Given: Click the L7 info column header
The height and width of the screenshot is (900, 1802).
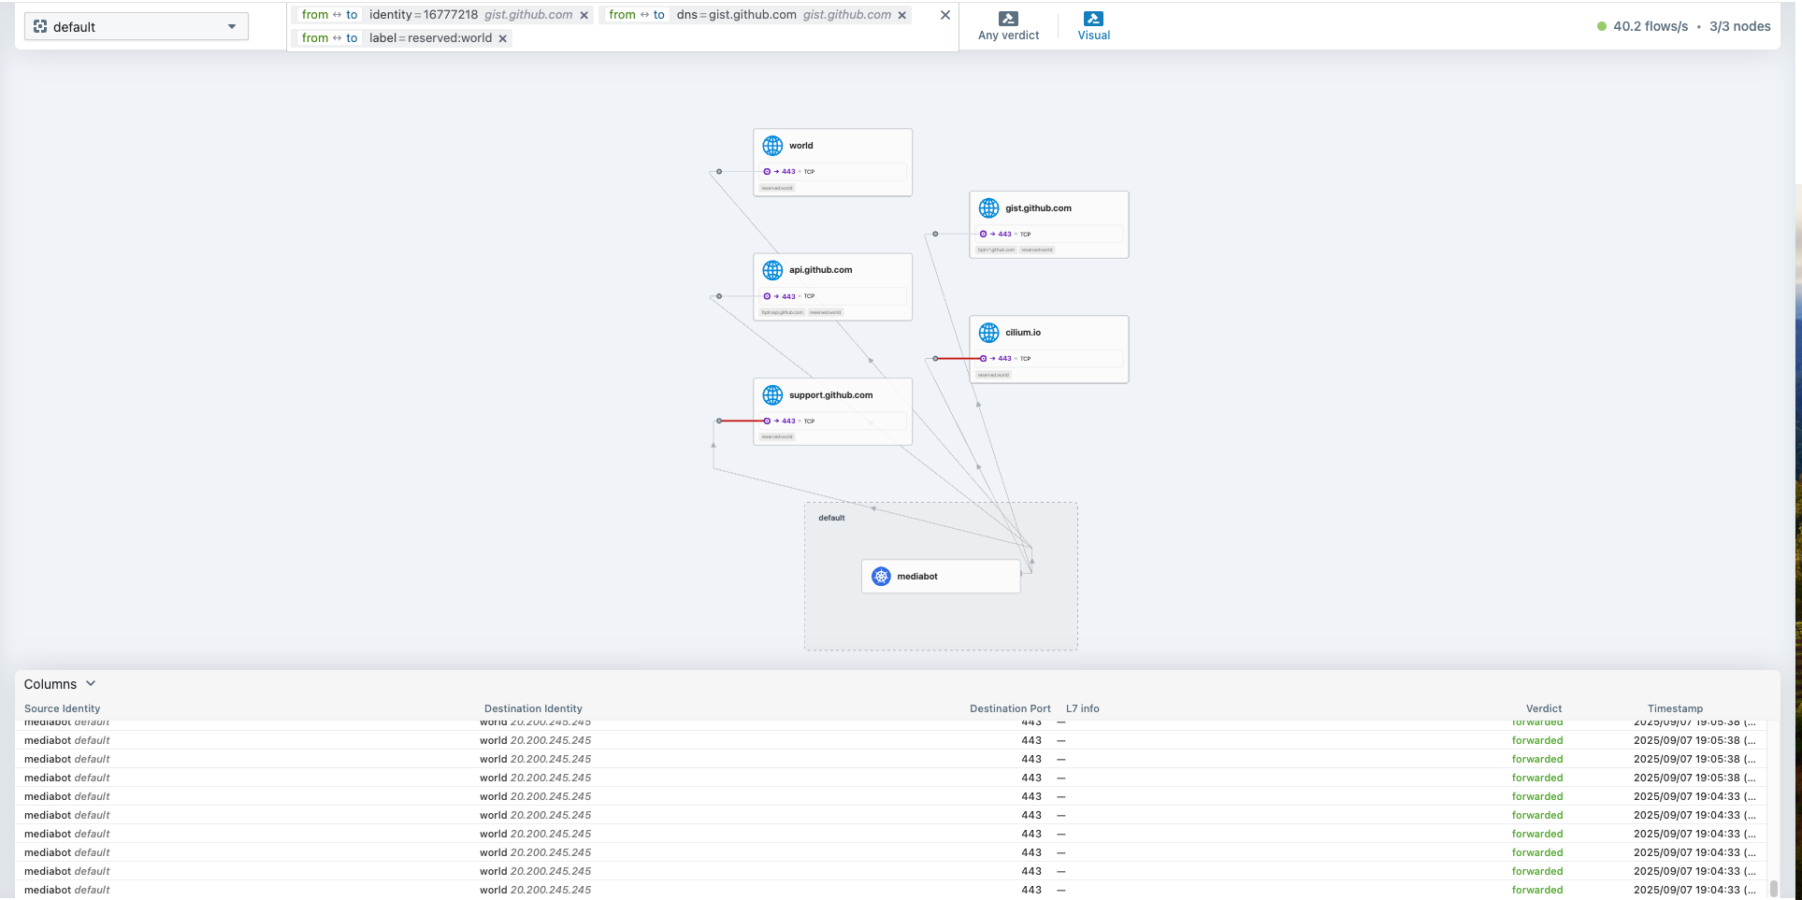Looking at the screenshot, I should pos(1083,708).
